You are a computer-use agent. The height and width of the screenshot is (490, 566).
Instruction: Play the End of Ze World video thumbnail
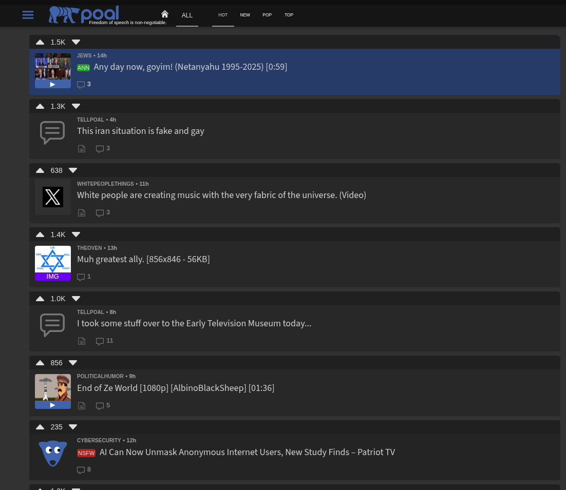(x=53, y=391)
